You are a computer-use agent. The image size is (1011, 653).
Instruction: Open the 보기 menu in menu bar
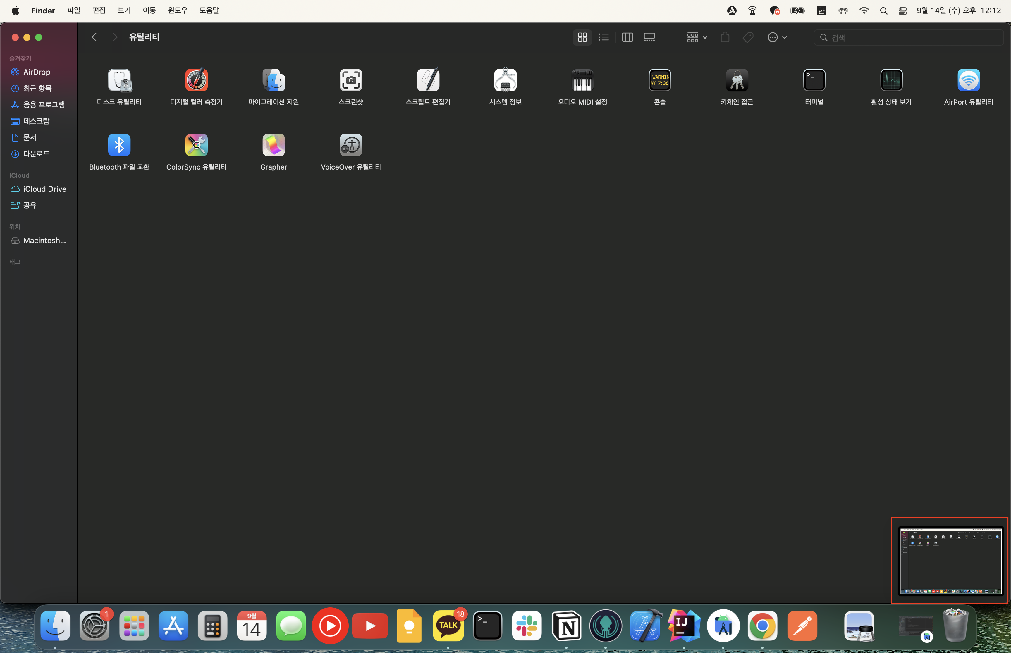tap(124, 10)
